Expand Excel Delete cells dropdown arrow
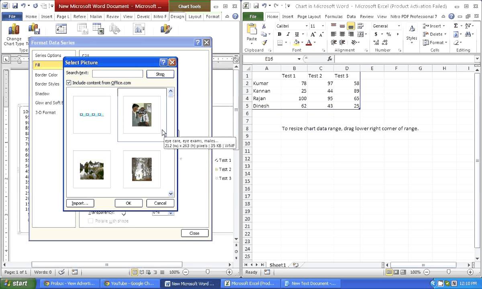Image resolution: width=482 pixels, height=289 pixels. click(446, 34)
